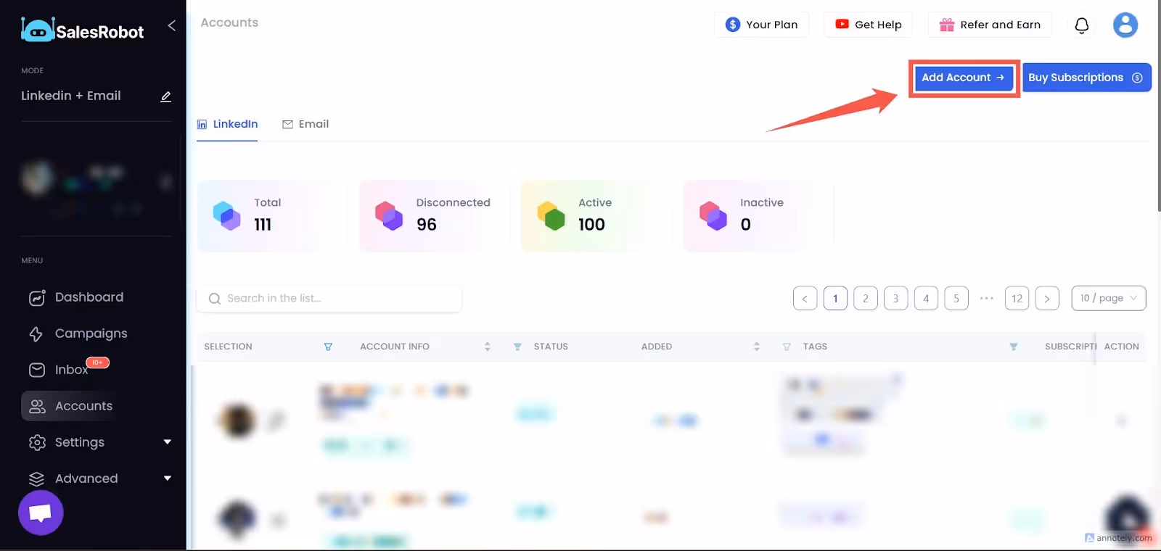Go to page 2
Image resolution: width=1161 pixels, height=551 pixels.
pyautogui.click(x=866, y=299)
